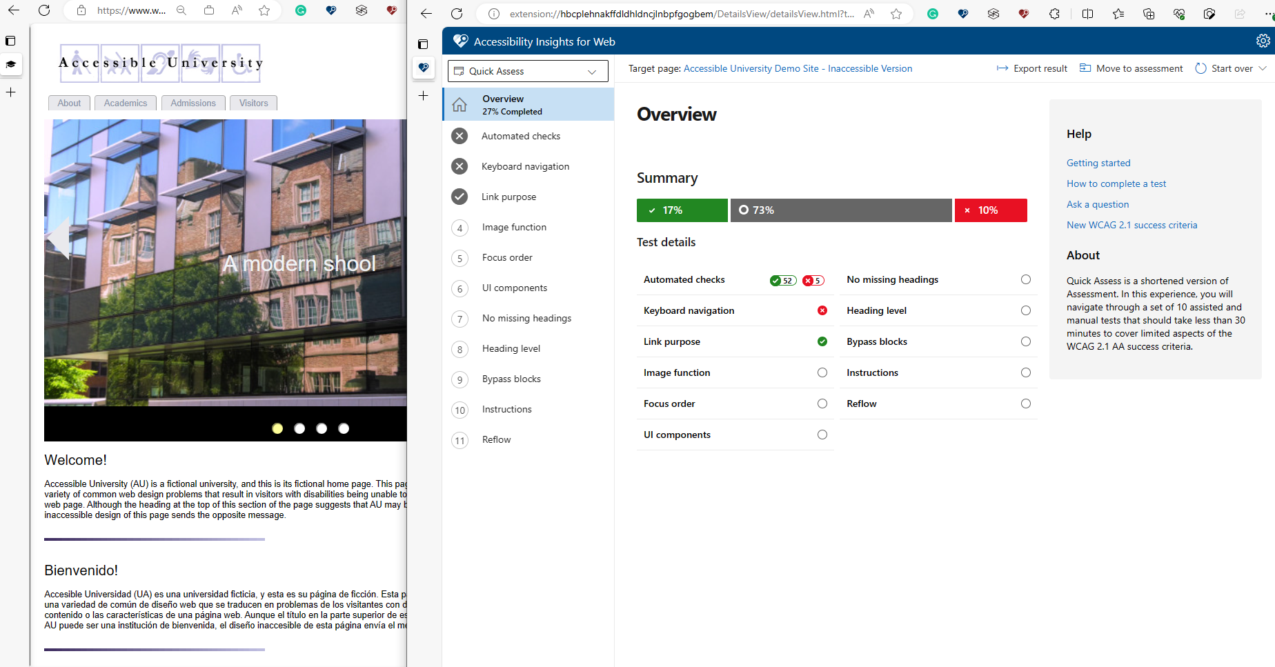Click failed icon beside Keyboard navigation
Image resolution: width=1275 pixels, height=667 pixels.
pos(459,166)
